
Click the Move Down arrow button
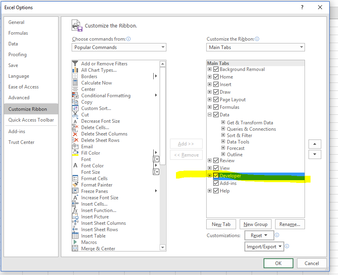315,154
